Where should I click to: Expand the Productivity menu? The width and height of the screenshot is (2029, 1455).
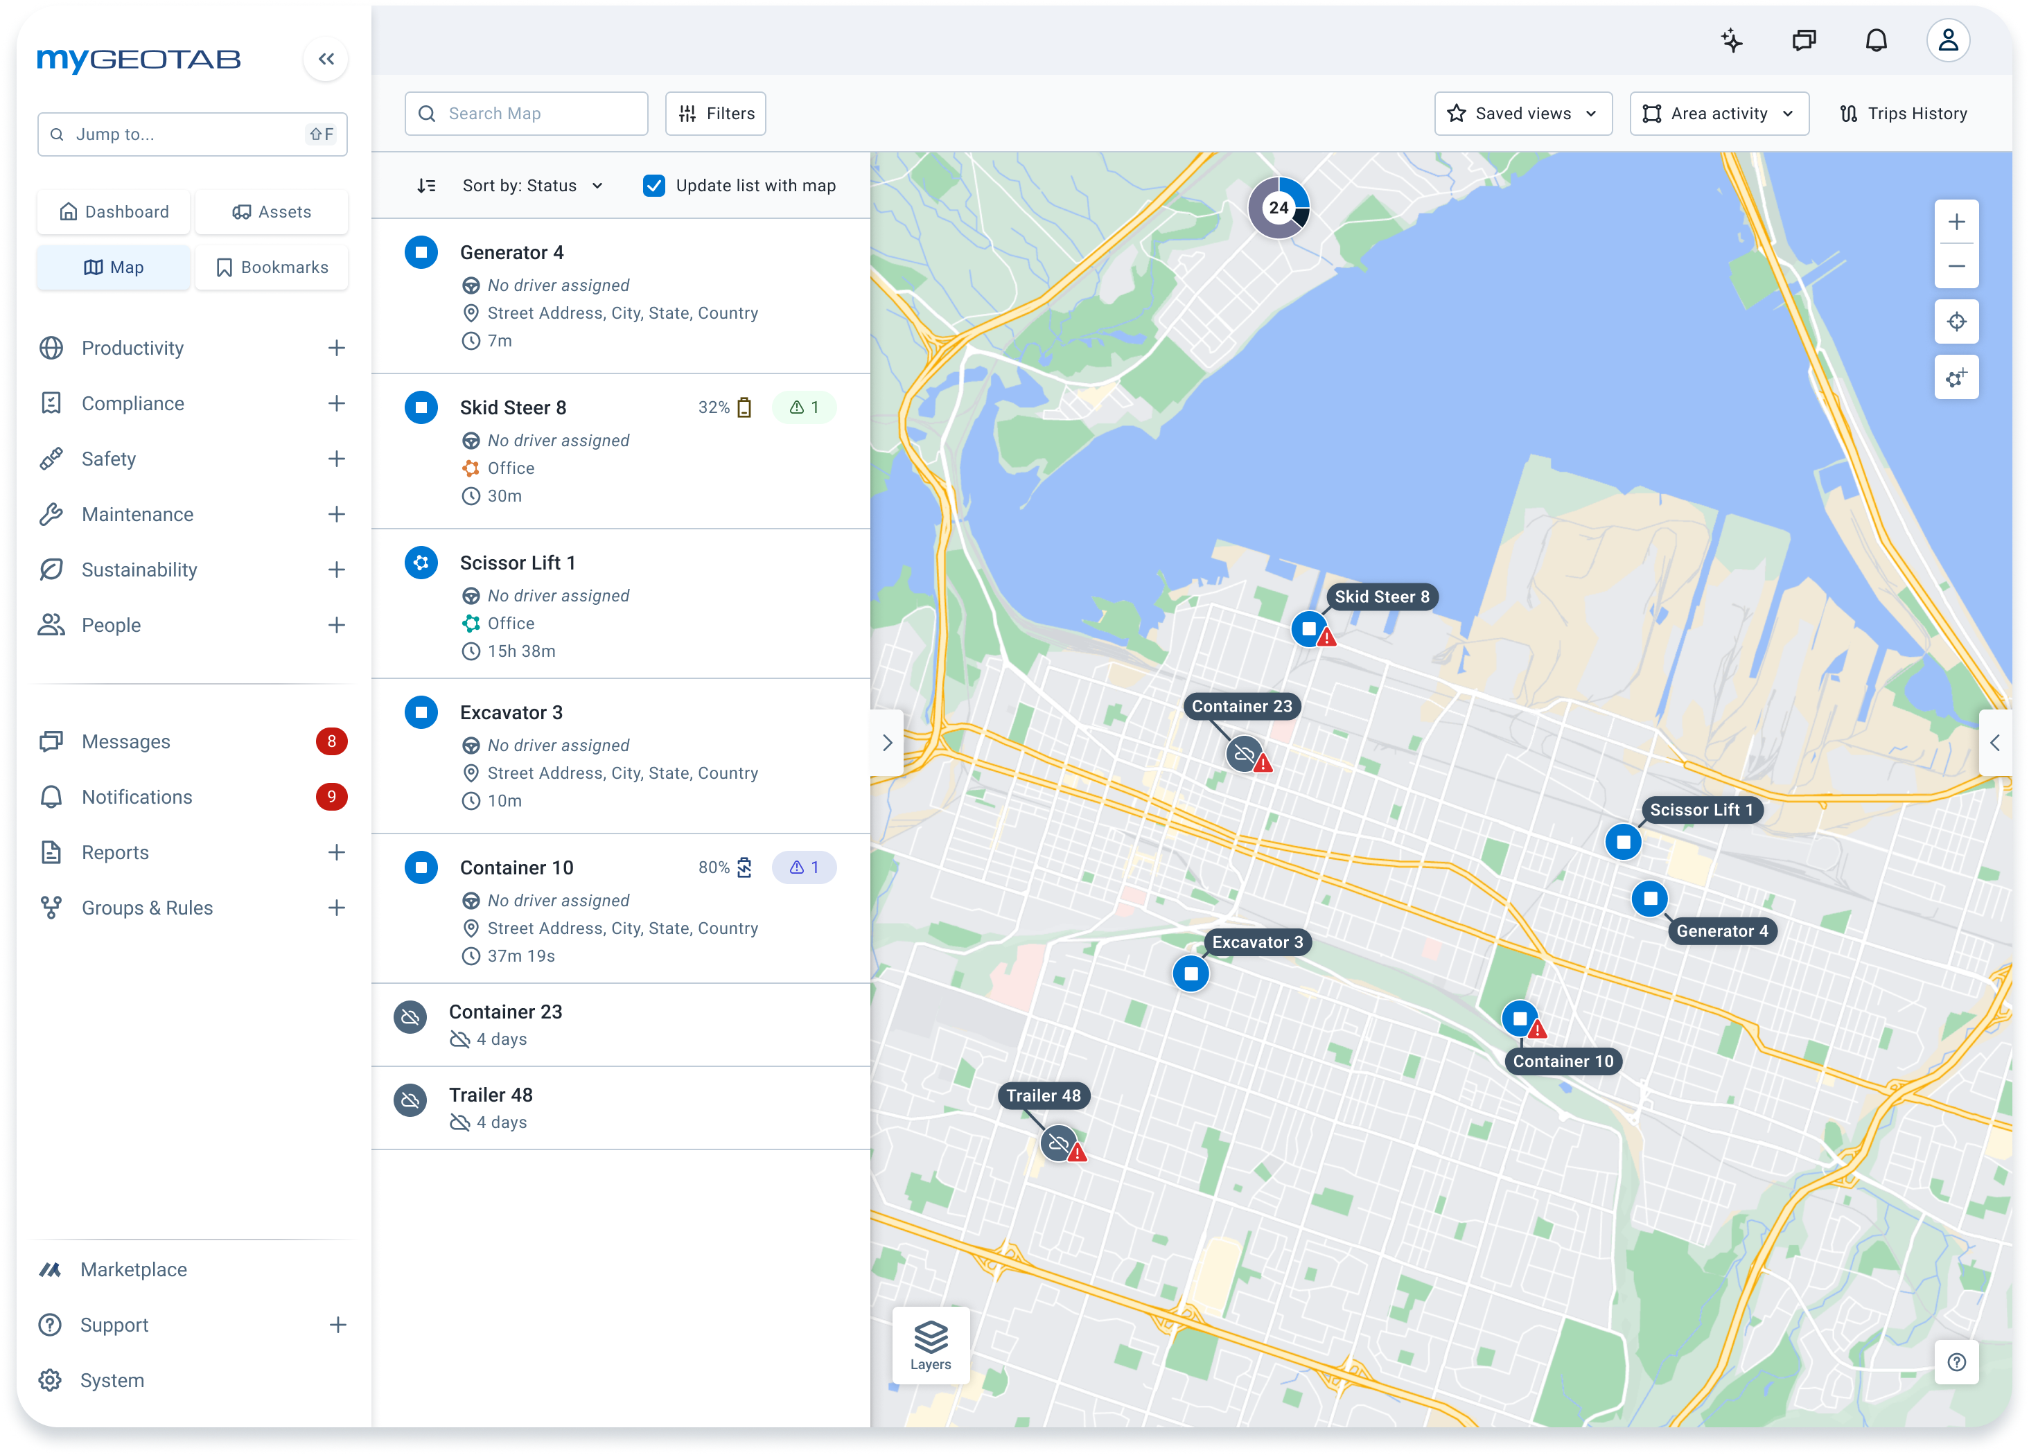coord(336,348)
